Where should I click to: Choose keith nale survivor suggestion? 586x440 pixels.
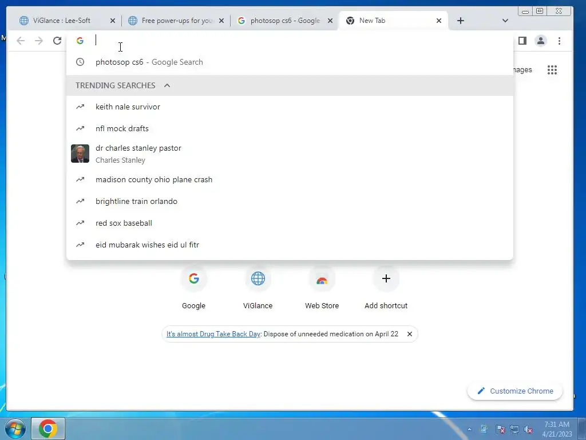[x=290, y=107]
